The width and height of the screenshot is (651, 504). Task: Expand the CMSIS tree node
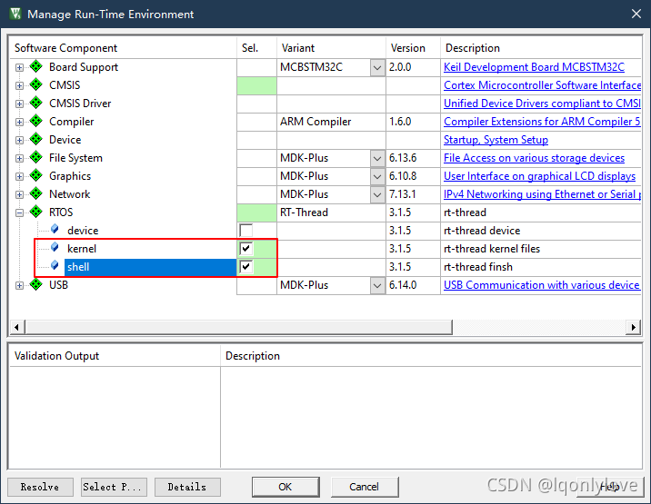[x=19, y=86]
